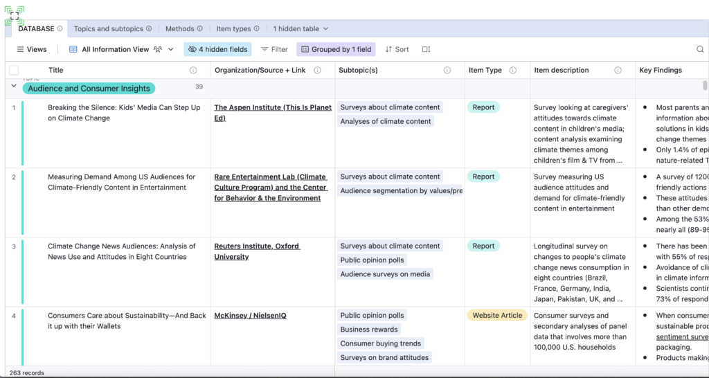Click the vertical scrollbar on right edge
Screen dimensions: 709x378
point(705,86)
